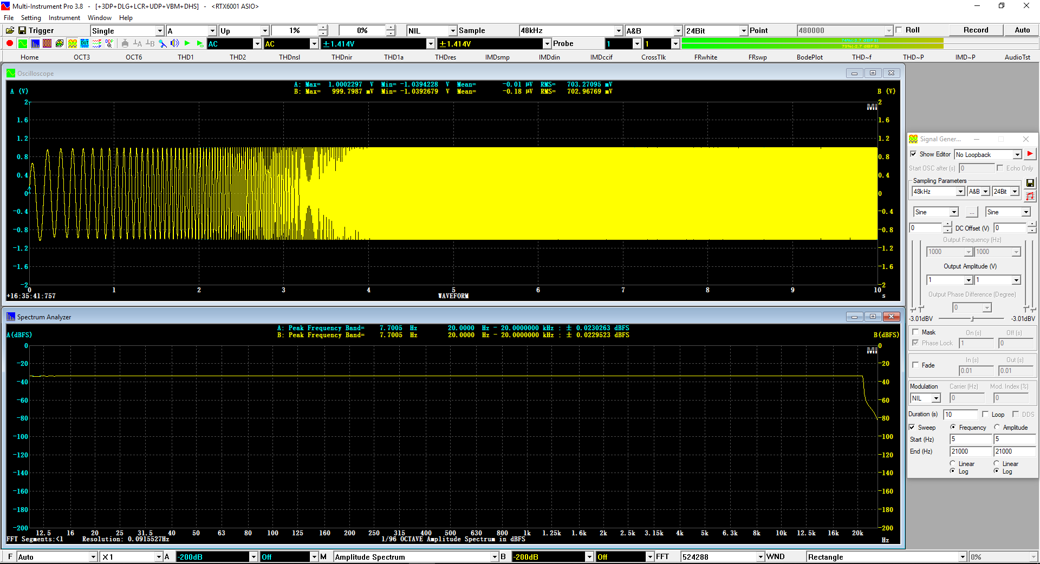Select the Frequency sweep radio button
1040x564 pixels.
click(953, 428)
